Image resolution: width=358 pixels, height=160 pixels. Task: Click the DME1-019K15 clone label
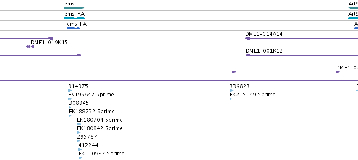[49, 43]
